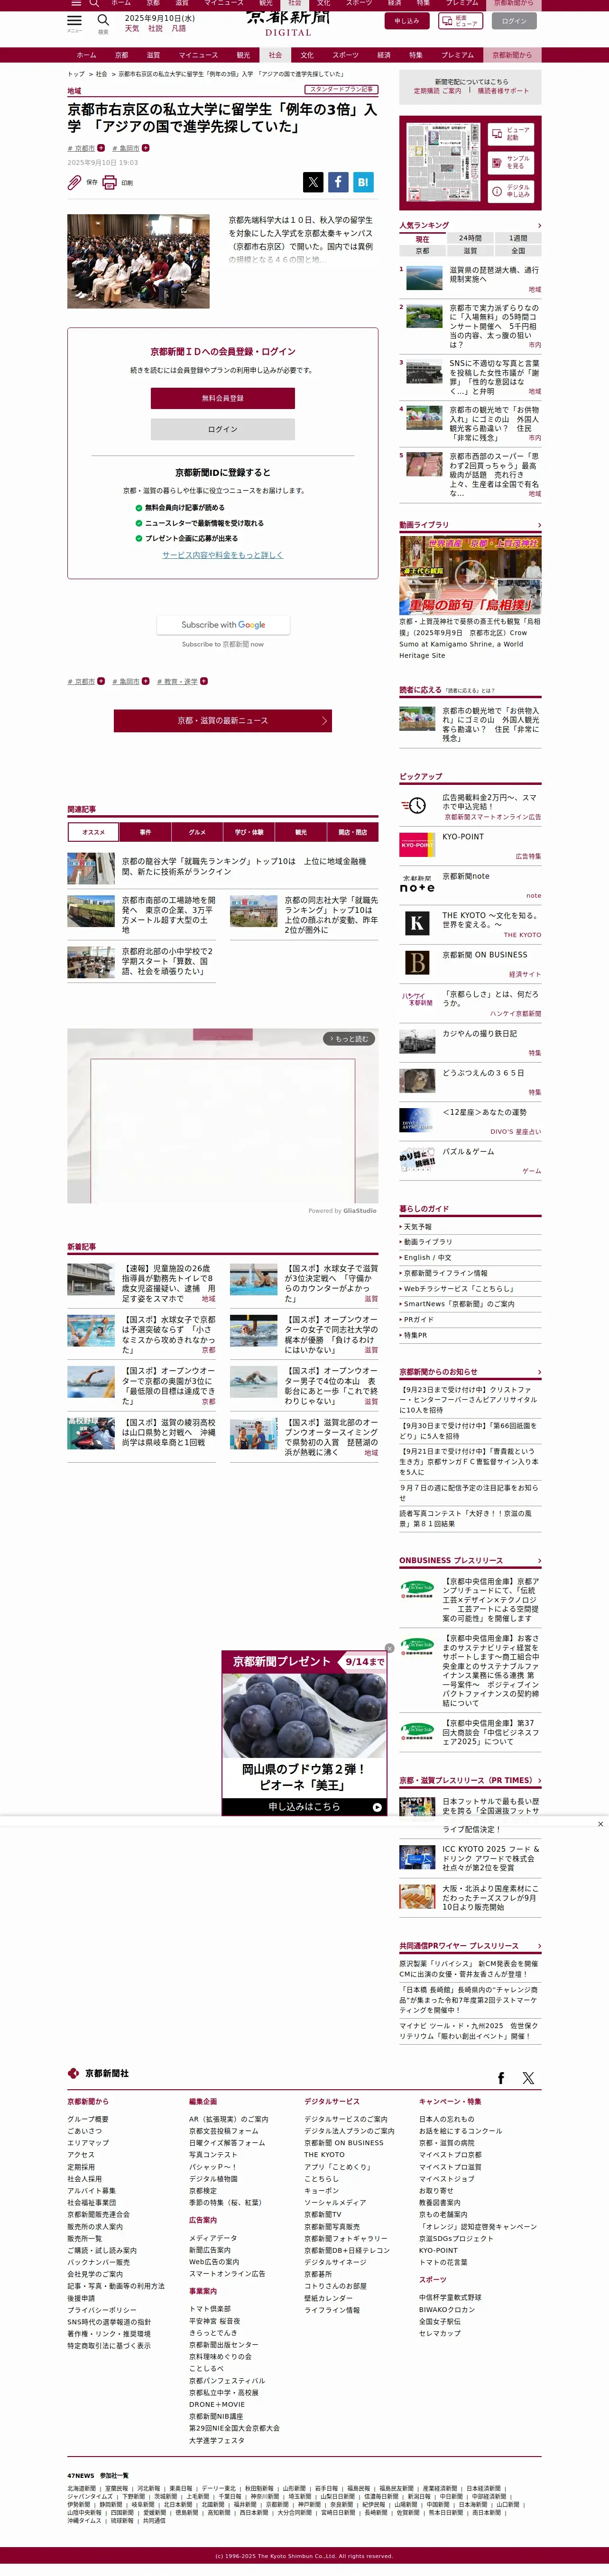Select ranking 24時間 tab

click(x=470, y=239)
